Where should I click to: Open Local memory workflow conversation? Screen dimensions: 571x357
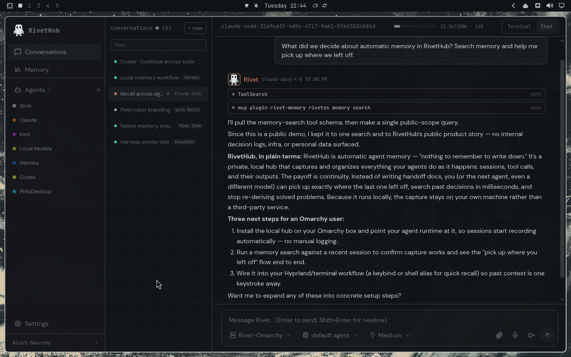[158, 78]
